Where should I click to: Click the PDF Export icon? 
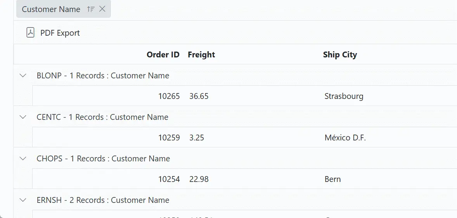point(30,33)
